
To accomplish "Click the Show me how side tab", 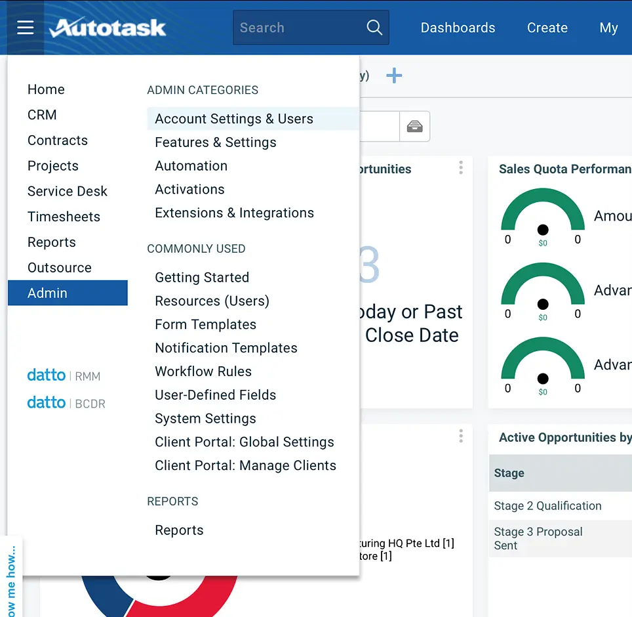I will click(x=11, y=577).
